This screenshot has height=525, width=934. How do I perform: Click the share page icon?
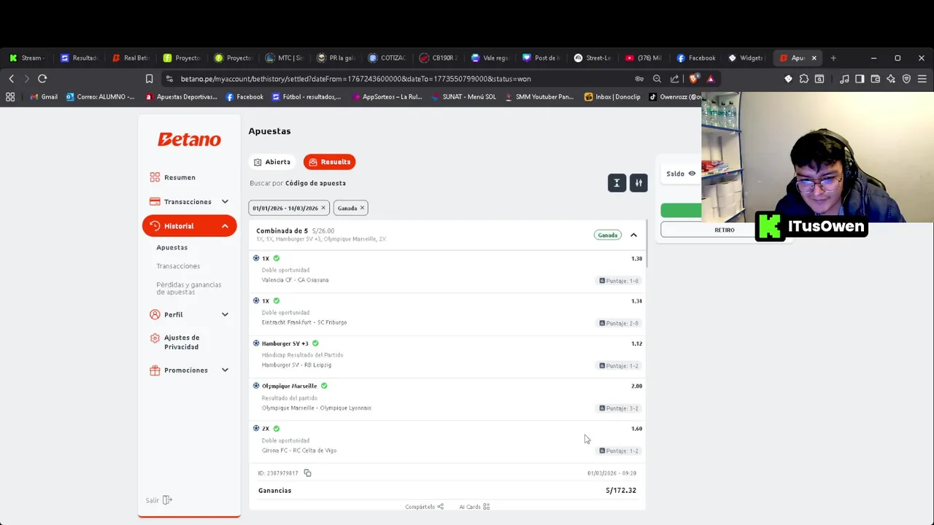(674, 79)
